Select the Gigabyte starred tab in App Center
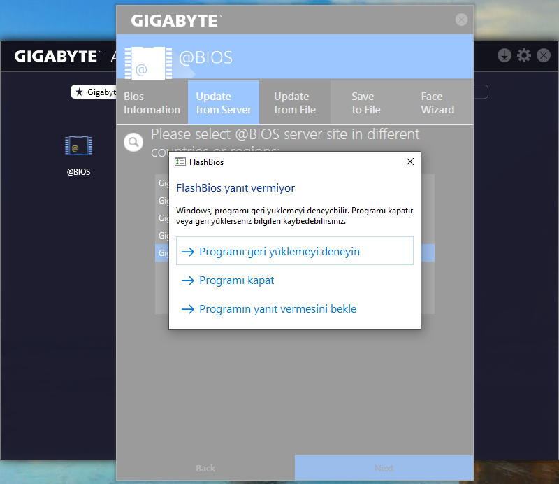559x484 pixels. pyautogui.click(x=94, y=92)
